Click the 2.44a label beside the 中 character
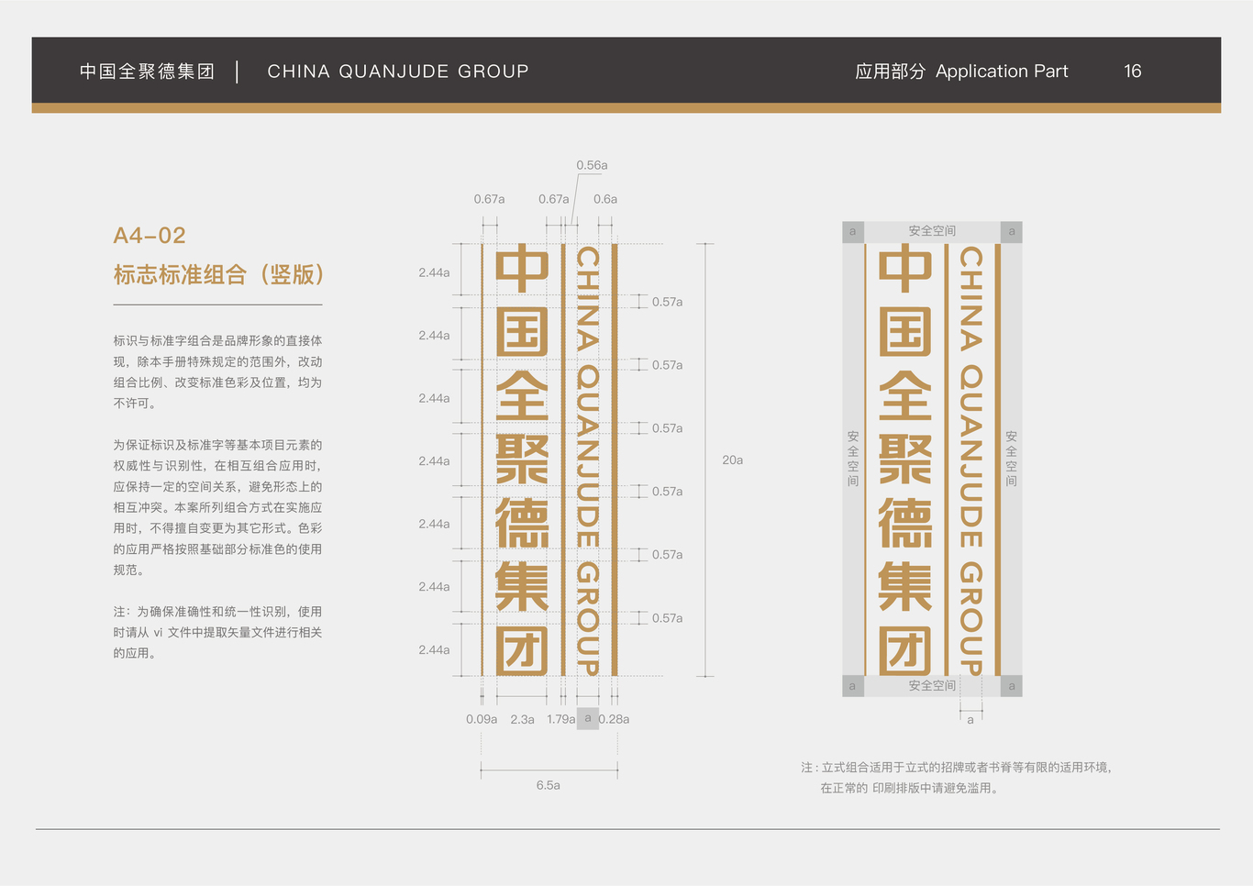 [434, 272]
